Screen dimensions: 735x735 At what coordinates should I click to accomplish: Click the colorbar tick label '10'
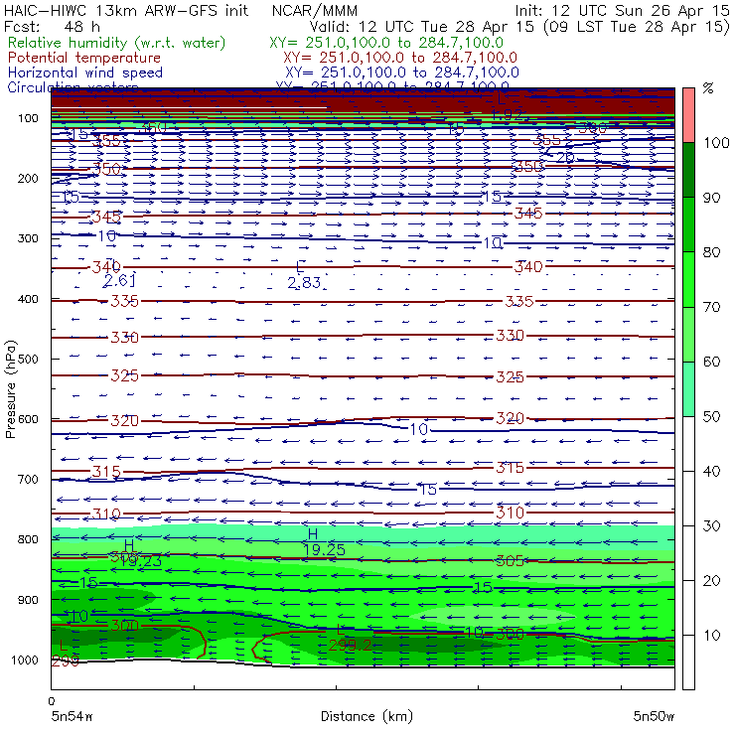pos(711,635)
